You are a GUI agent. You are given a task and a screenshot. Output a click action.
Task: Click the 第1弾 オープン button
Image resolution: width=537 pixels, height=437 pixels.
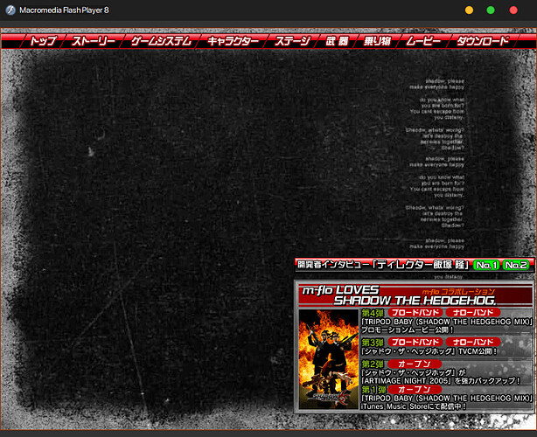click(415, 390)
